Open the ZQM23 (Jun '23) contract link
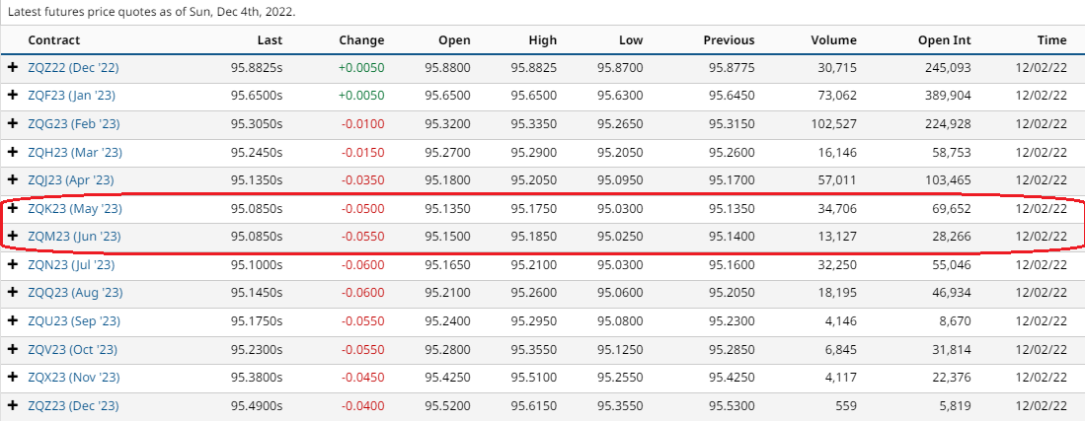Viewport: 1085px width, 421px height. point(74,237)
